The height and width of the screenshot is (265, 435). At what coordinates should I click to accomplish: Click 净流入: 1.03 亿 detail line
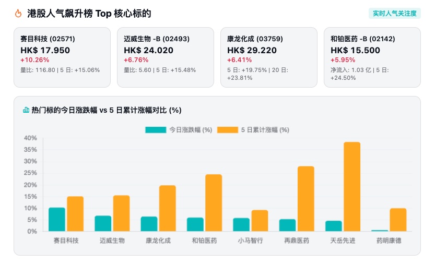[x=359, y=74]
